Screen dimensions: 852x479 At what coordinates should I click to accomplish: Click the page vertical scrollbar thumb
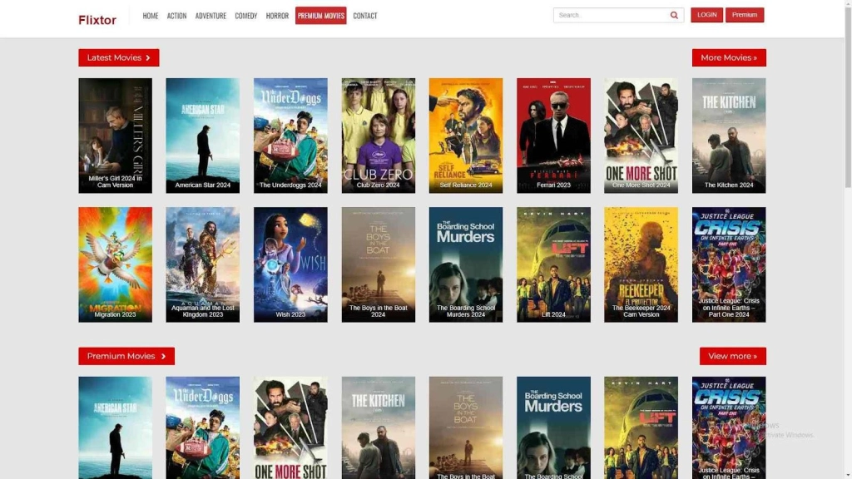click(848, 98)
